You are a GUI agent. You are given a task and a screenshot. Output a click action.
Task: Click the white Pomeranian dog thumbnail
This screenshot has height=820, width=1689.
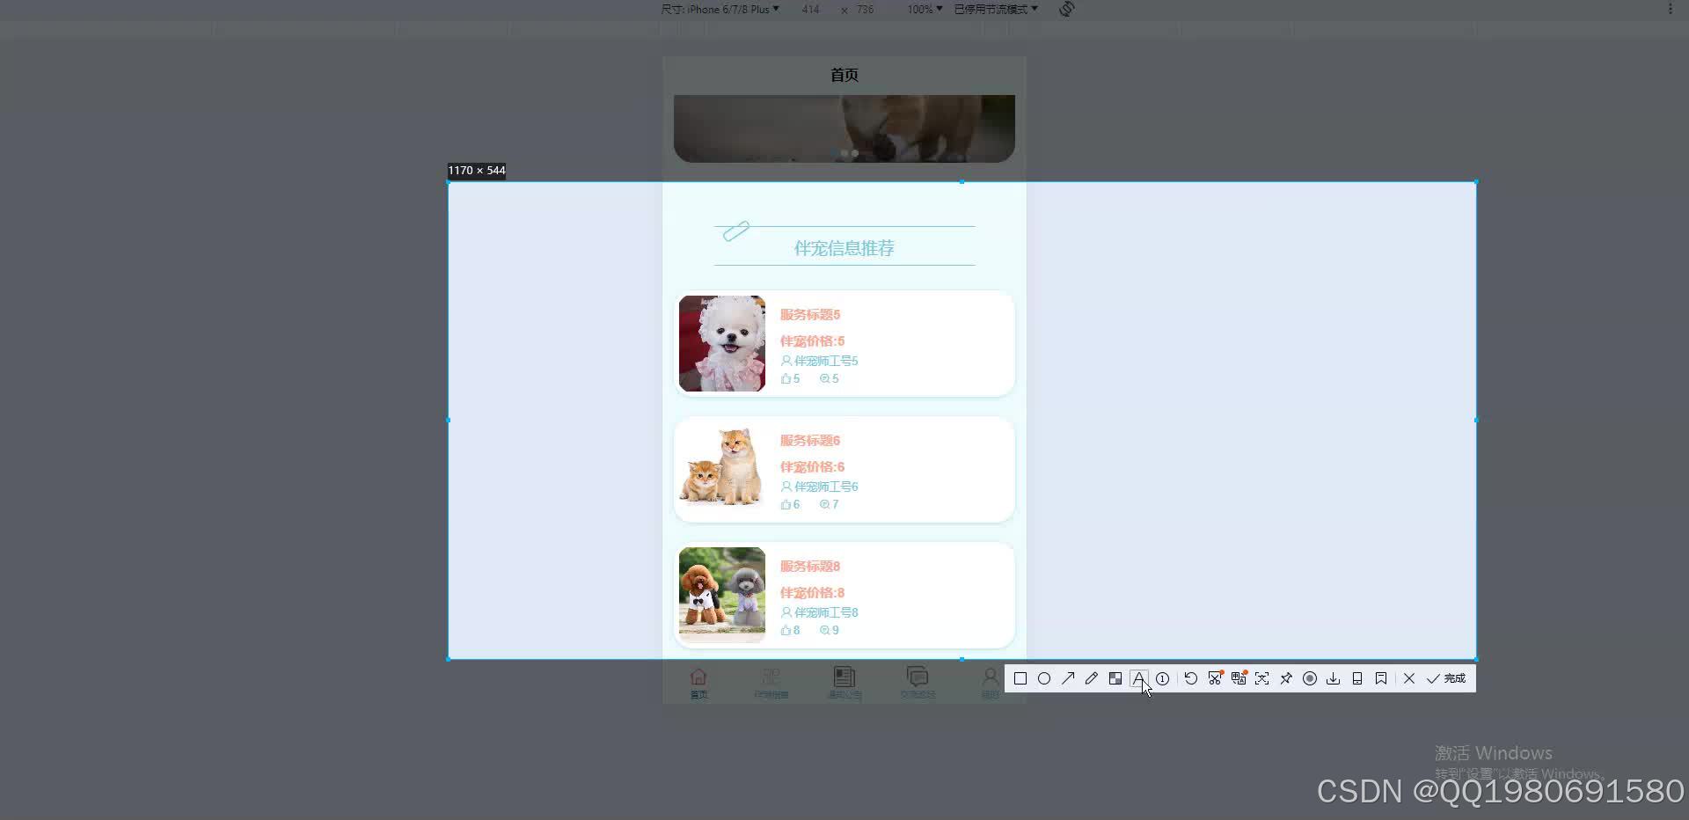(x=722, y=343)
